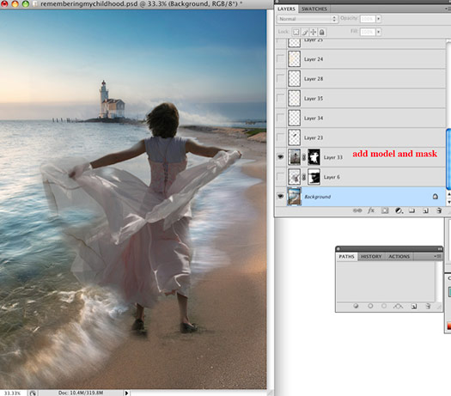451x396 pixels.
Task: Click Layers panel scroll up arrow
Action: (448, 195)
